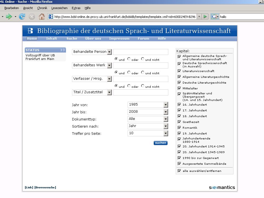Screen dimensions: 264x198
Task: Open the Forum navigation link
Action: click(144, 38)
